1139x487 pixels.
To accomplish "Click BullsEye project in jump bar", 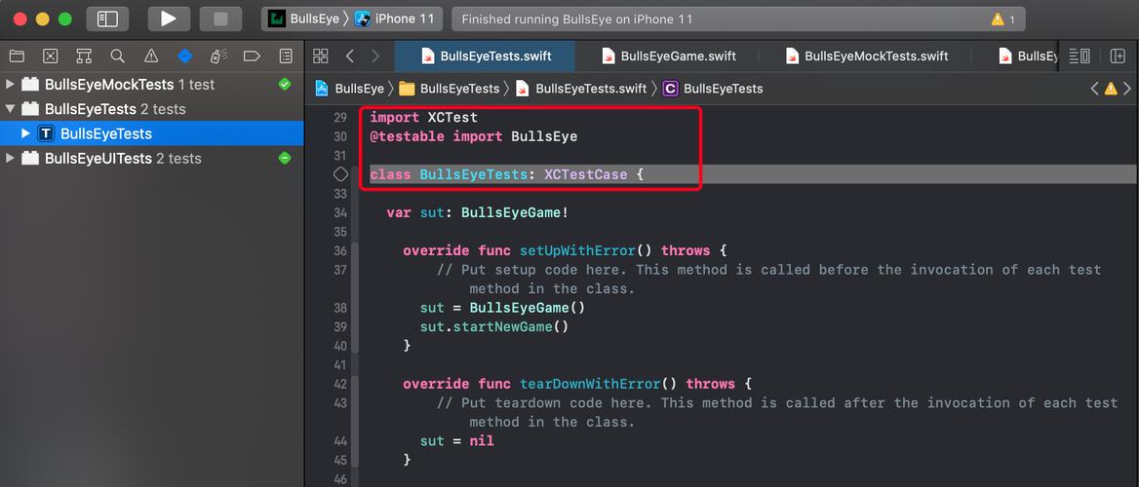I will coord(349,89).
